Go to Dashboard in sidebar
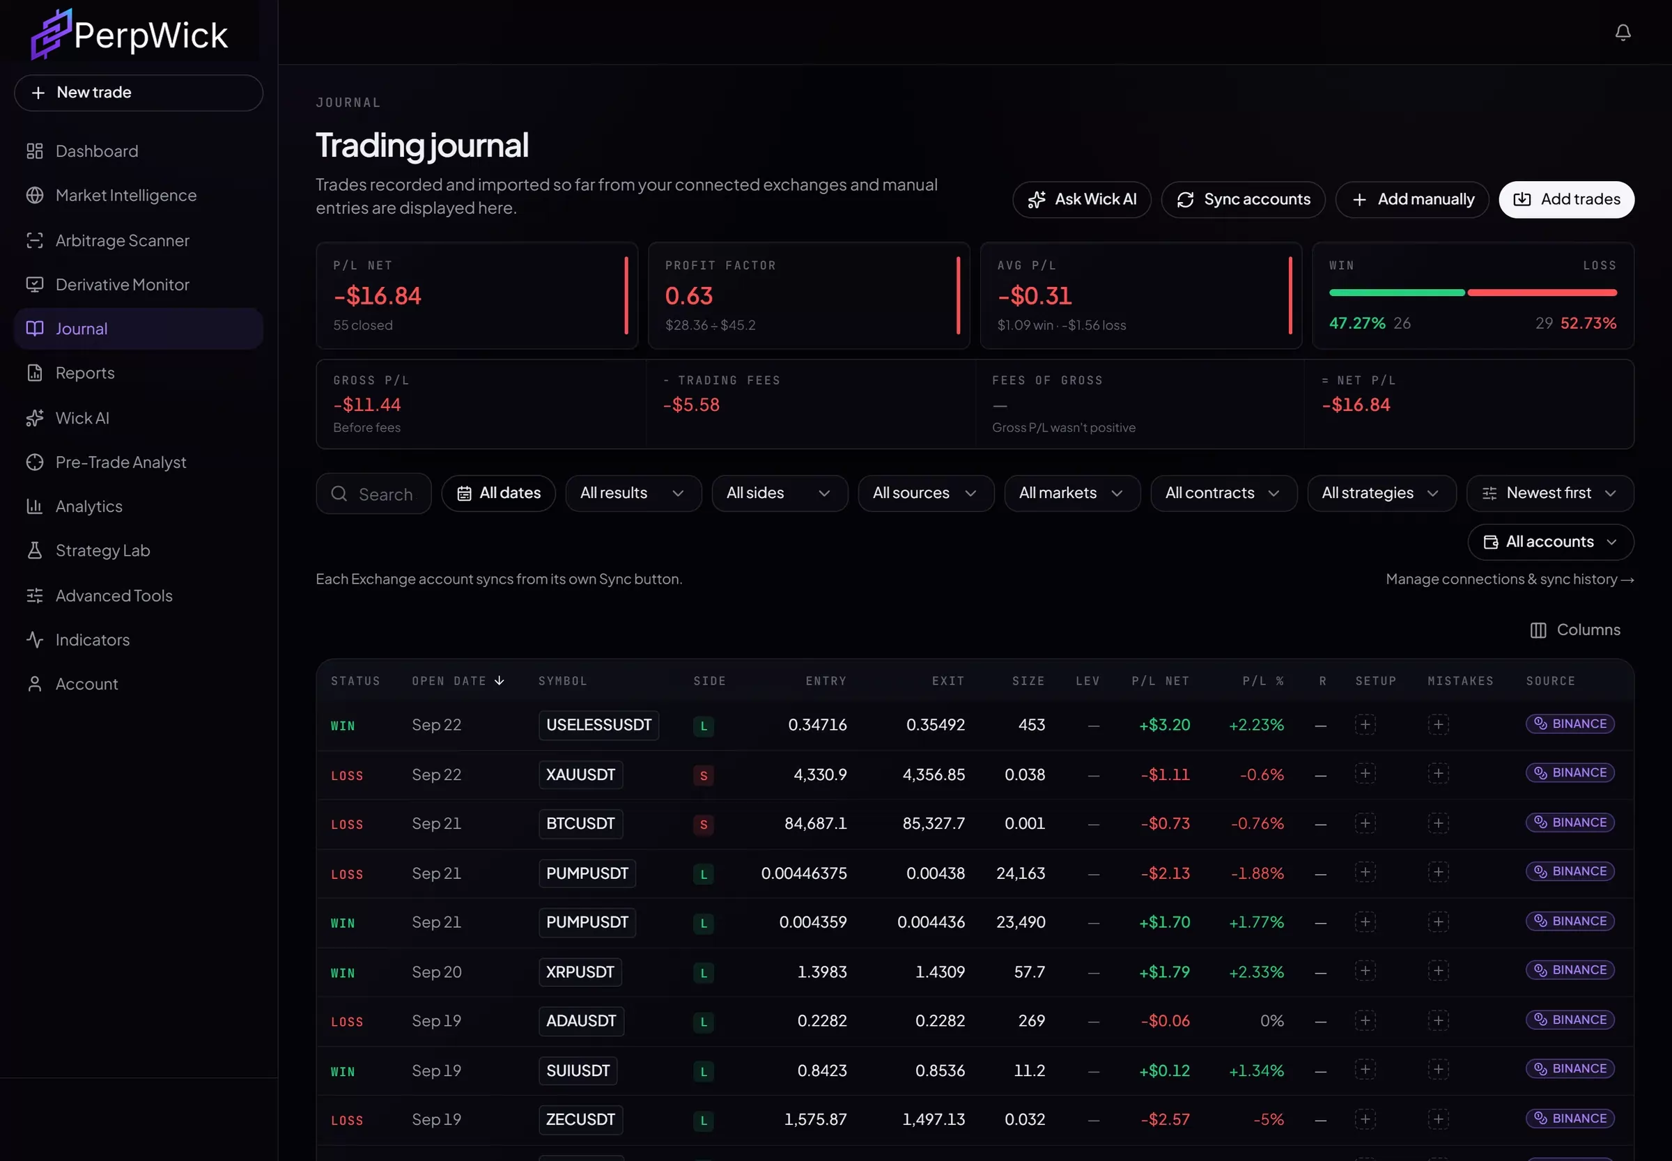1672x1161 pixels. click(x=138, y=151)
